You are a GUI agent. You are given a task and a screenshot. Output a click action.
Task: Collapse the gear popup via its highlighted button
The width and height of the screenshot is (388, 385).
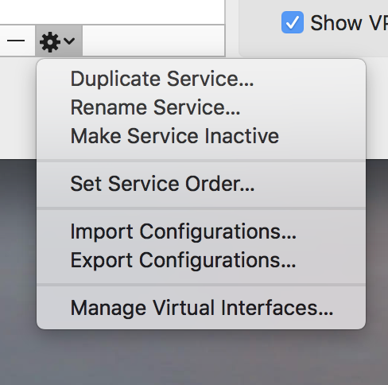[59, 41]
